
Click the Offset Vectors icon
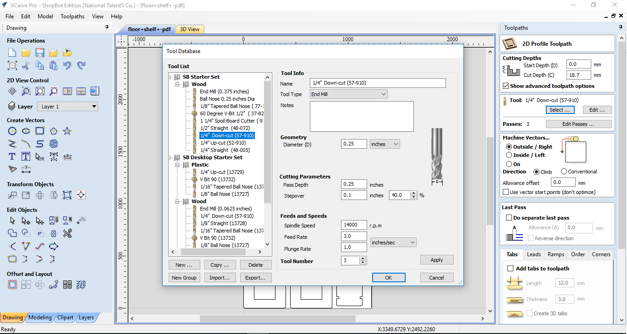coord(12,285)
